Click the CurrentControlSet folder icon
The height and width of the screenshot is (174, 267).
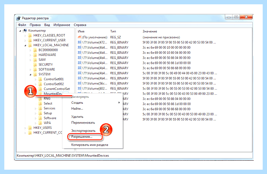tap(40, 89)
